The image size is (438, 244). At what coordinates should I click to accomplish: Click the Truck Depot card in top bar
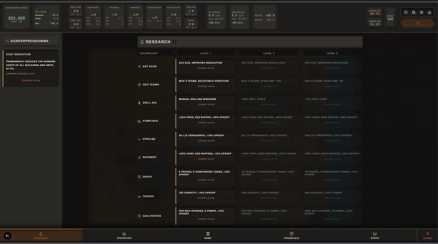(154, 17)
